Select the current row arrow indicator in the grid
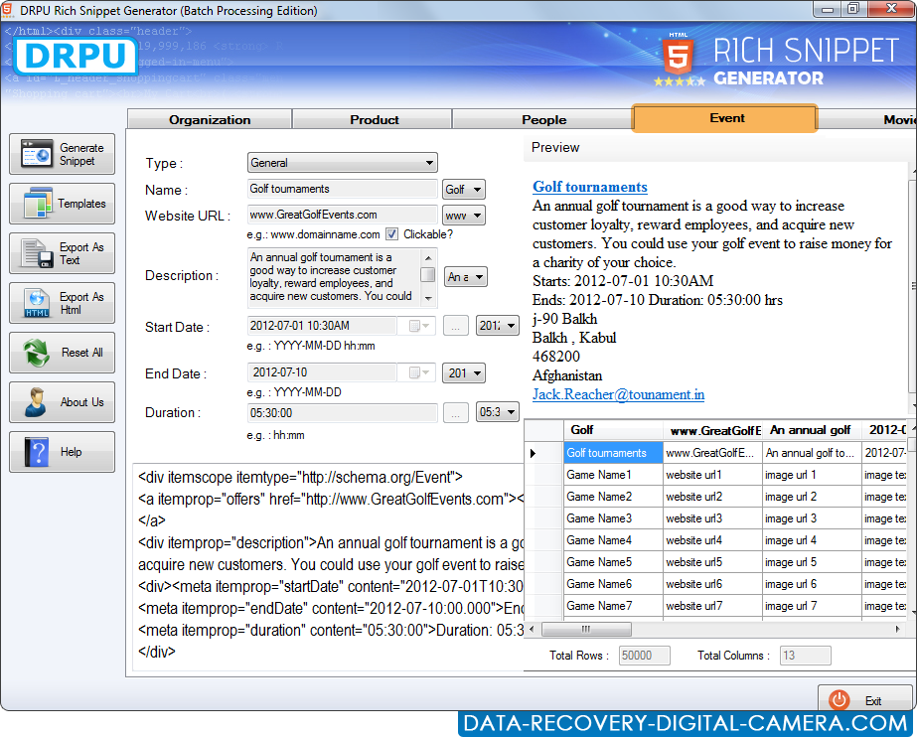This screenshot has width=917, height=737. 533,453
